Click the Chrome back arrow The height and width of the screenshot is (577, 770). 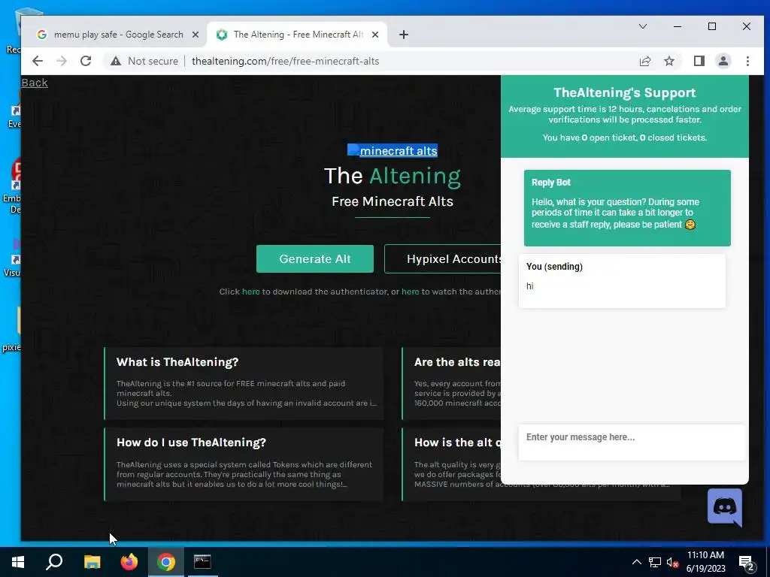click(x=38, y=61)
